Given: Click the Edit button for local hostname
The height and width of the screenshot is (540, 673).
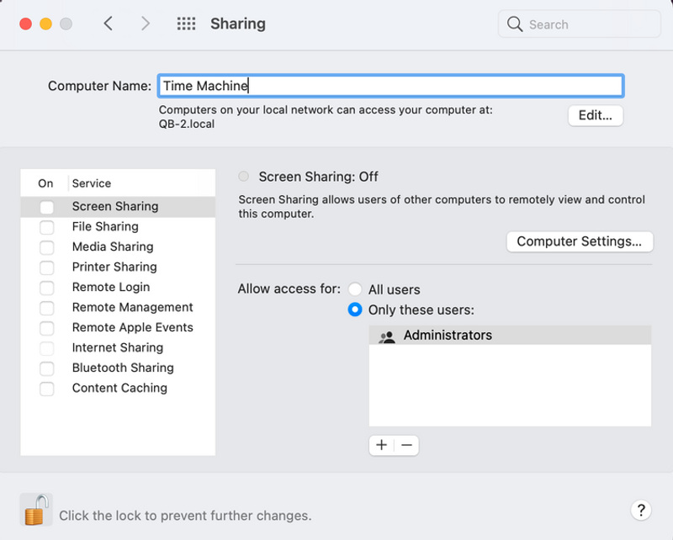Looking at the screenshot, I should tap(595, 115).
